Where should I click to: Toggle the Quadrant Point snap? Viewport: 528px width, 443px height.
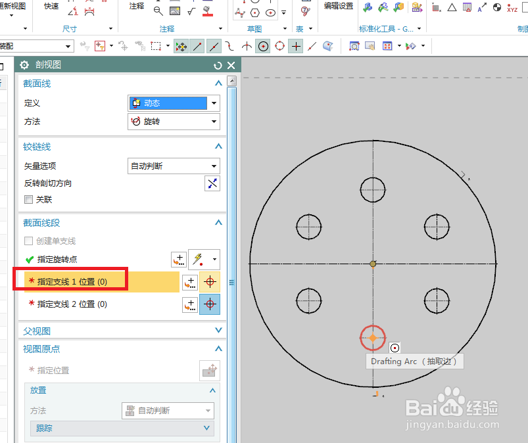(280, 46)
